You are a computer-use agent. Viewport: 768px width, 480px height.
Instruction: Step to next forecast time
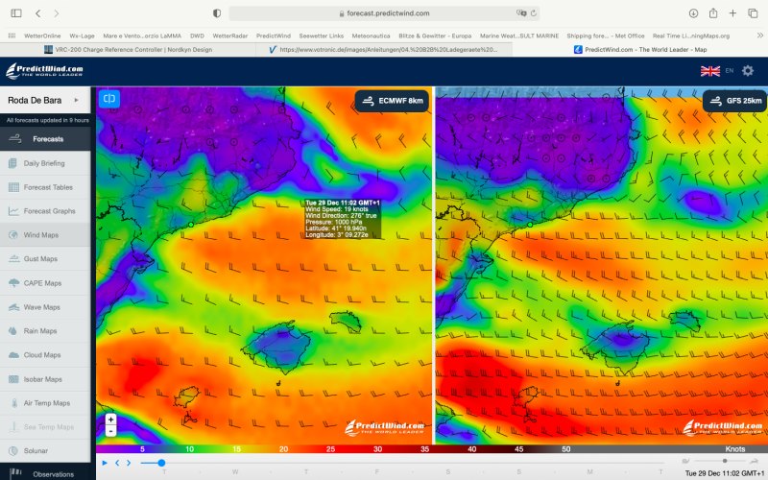pyautogui.click(x=129, y=463)
